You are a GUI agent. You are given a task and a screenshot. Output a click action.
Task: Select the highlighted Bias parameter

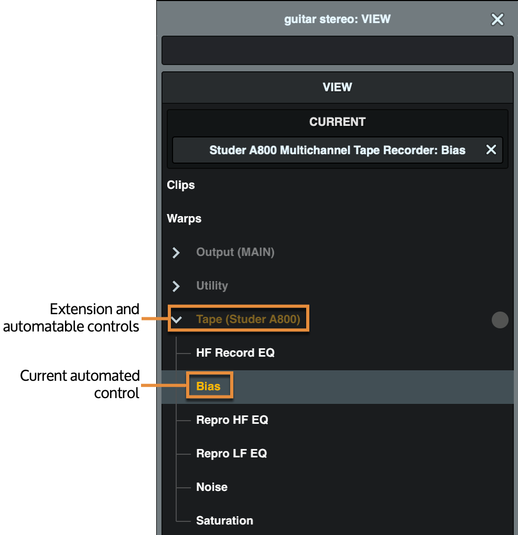[x=208, y=387]
